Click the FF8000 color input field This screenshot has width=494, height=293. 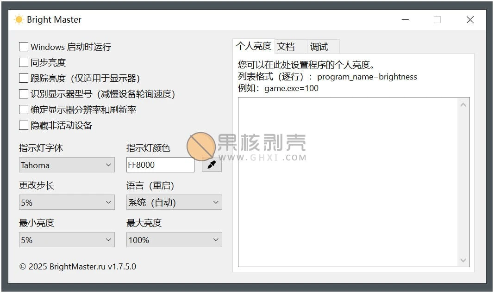160,165
